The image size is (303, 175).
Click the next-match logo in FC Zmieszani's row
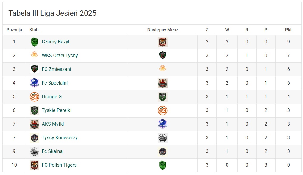[x=163, y=69]
